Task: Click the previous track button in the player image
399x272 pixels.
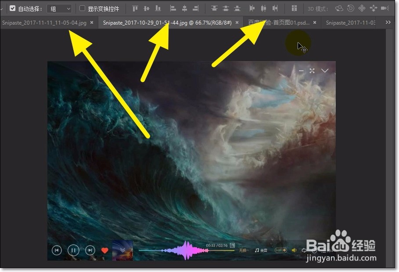Action: pyautogui.click(x=57, y=250)
